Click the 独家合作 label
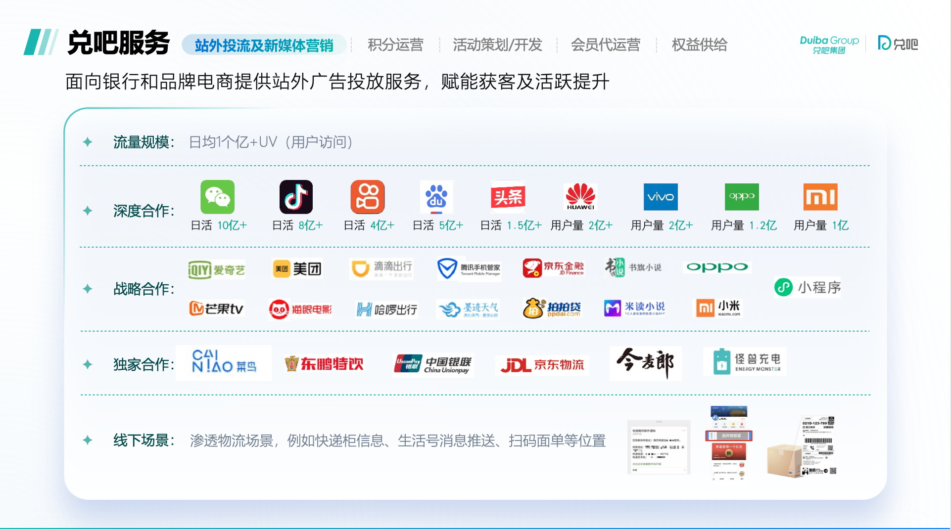The width and height of the screenshot is (951, 529). [143, 364]
